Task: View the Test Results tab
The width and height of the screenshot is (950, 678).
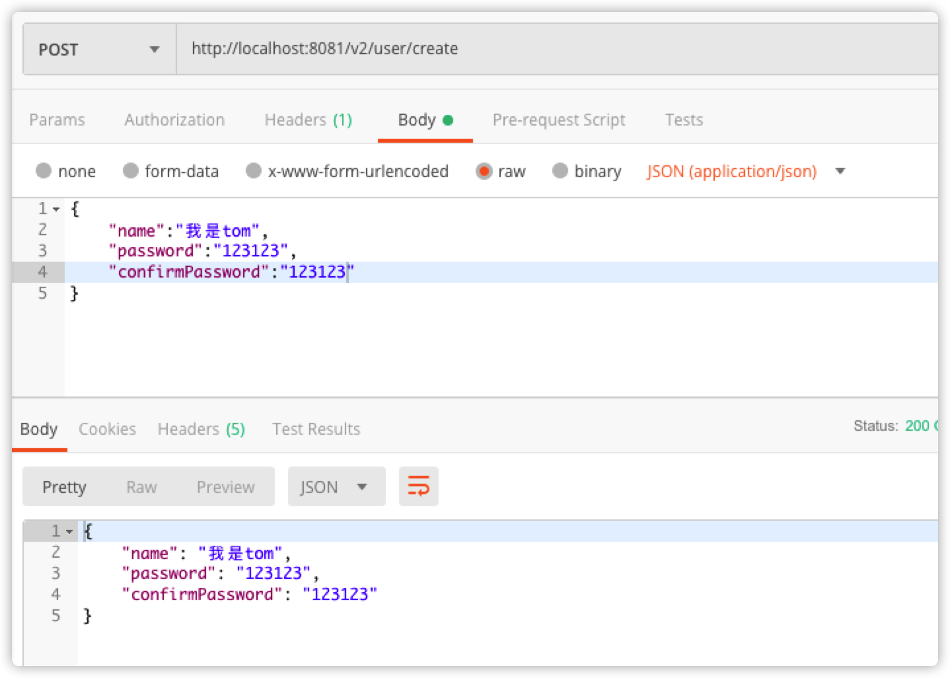Action: point(316,429)
